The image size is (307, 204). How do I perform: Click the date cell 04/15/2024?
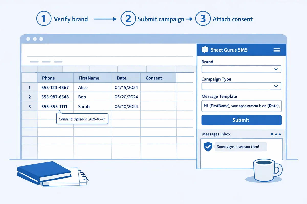[x=126, y=87]
